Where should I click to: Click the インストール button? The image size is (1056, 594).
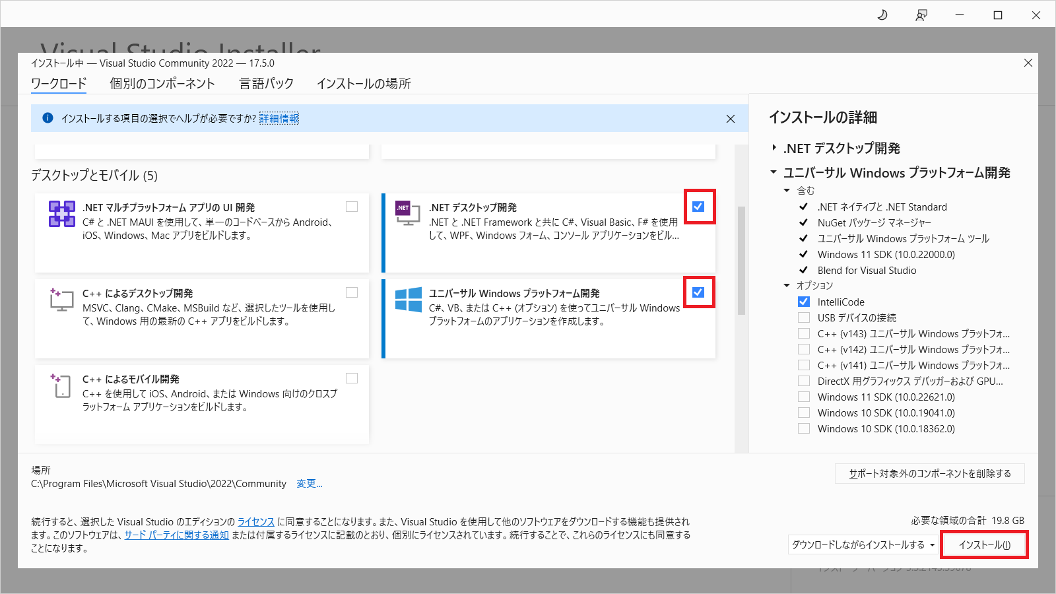point(984,544)
